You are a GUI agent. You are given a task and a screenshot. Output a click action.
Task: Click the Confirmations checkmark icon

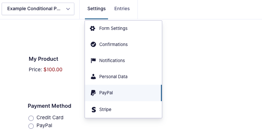coord(93,44)
